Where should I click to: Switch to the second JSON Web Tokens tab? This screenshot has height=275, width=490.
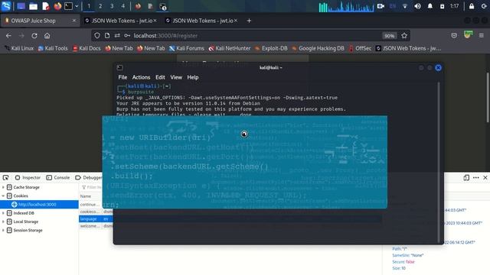[x=201, y=21]
